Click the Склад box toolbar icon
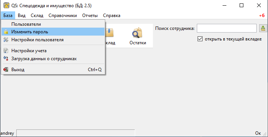 109,33
